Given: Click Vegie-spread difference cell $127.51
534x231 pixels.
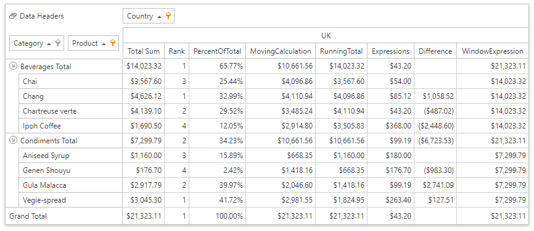Looking at the screenshot, I should 435,200.
